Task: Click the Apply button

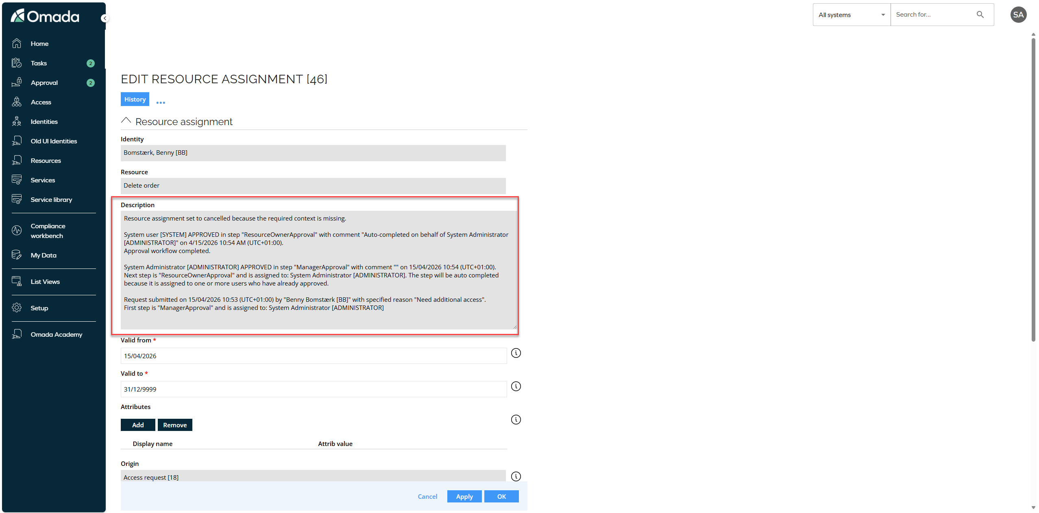Action: click(464, 496)
